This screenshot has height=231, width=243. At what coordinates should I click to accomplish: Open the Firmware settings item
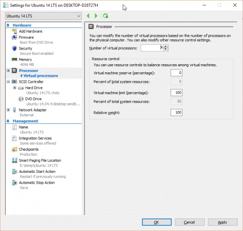coord(26,37)
